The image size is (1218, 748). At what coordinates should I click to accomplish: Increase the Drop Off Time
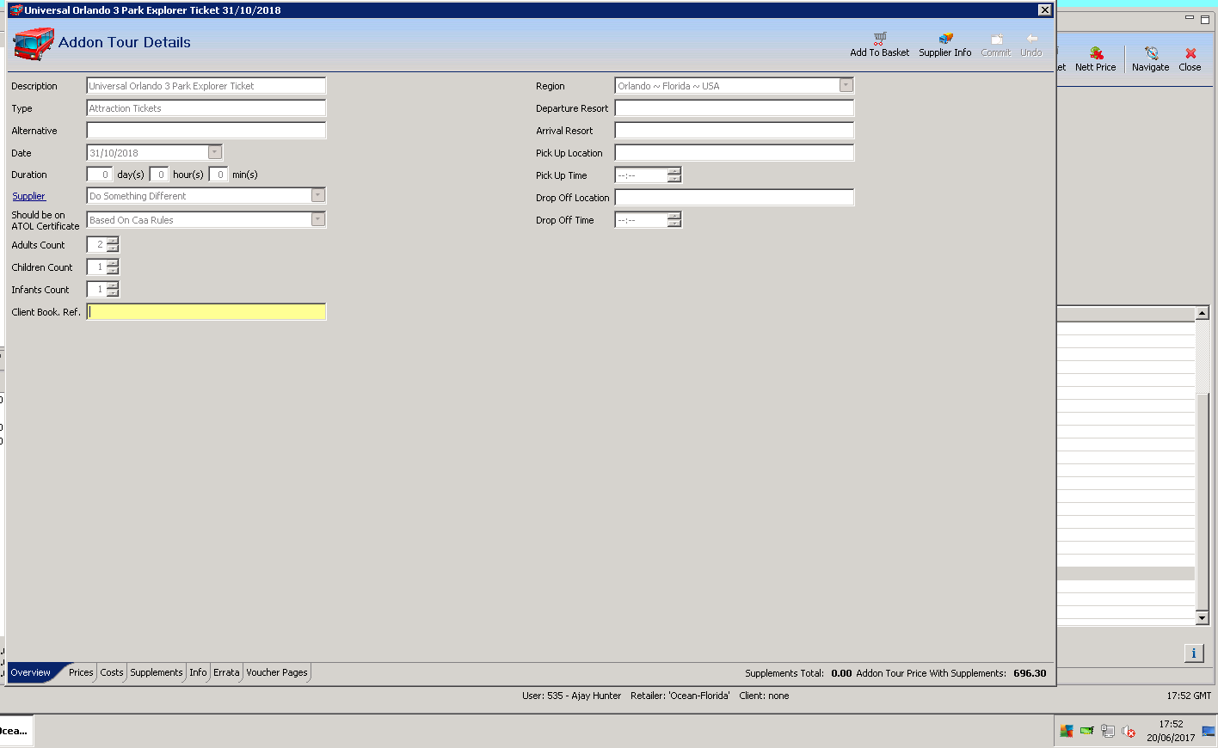674,216
